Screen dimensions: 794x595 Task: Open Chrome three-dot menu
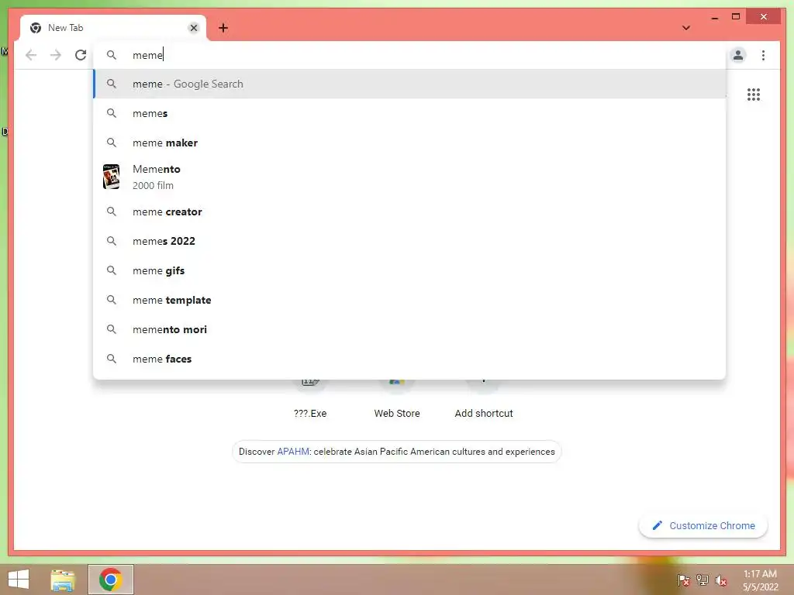point(763,55)
